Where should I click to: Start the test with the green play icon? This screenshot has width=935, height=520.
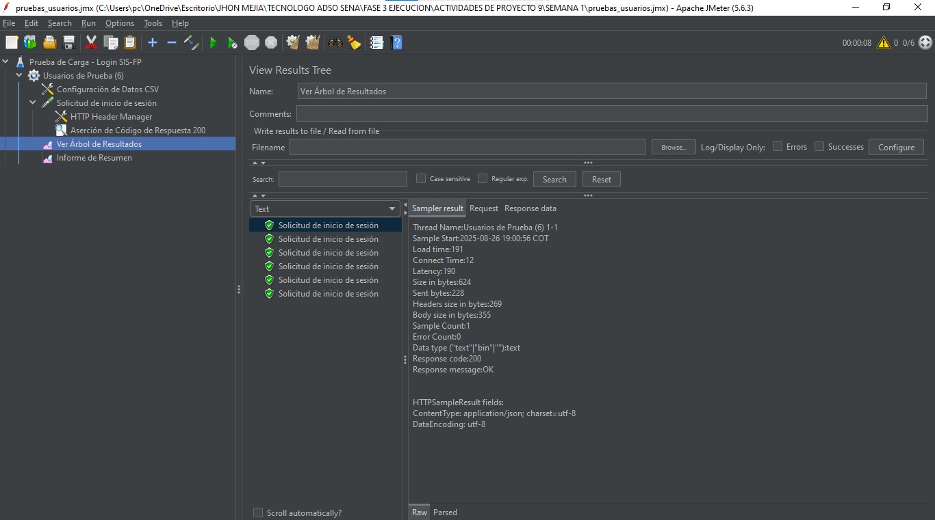213,42
